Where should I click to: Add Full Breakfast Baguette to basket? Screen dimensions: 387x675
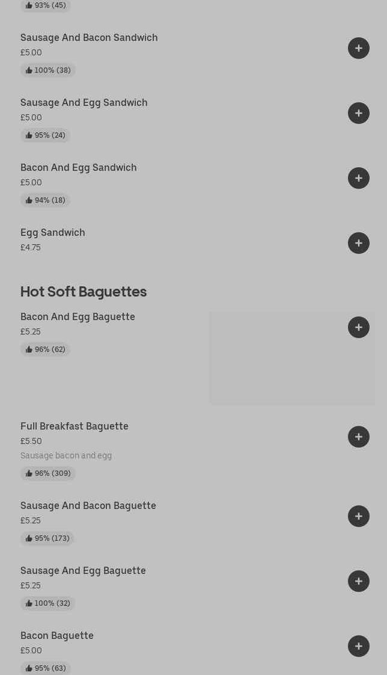[359, 437]
